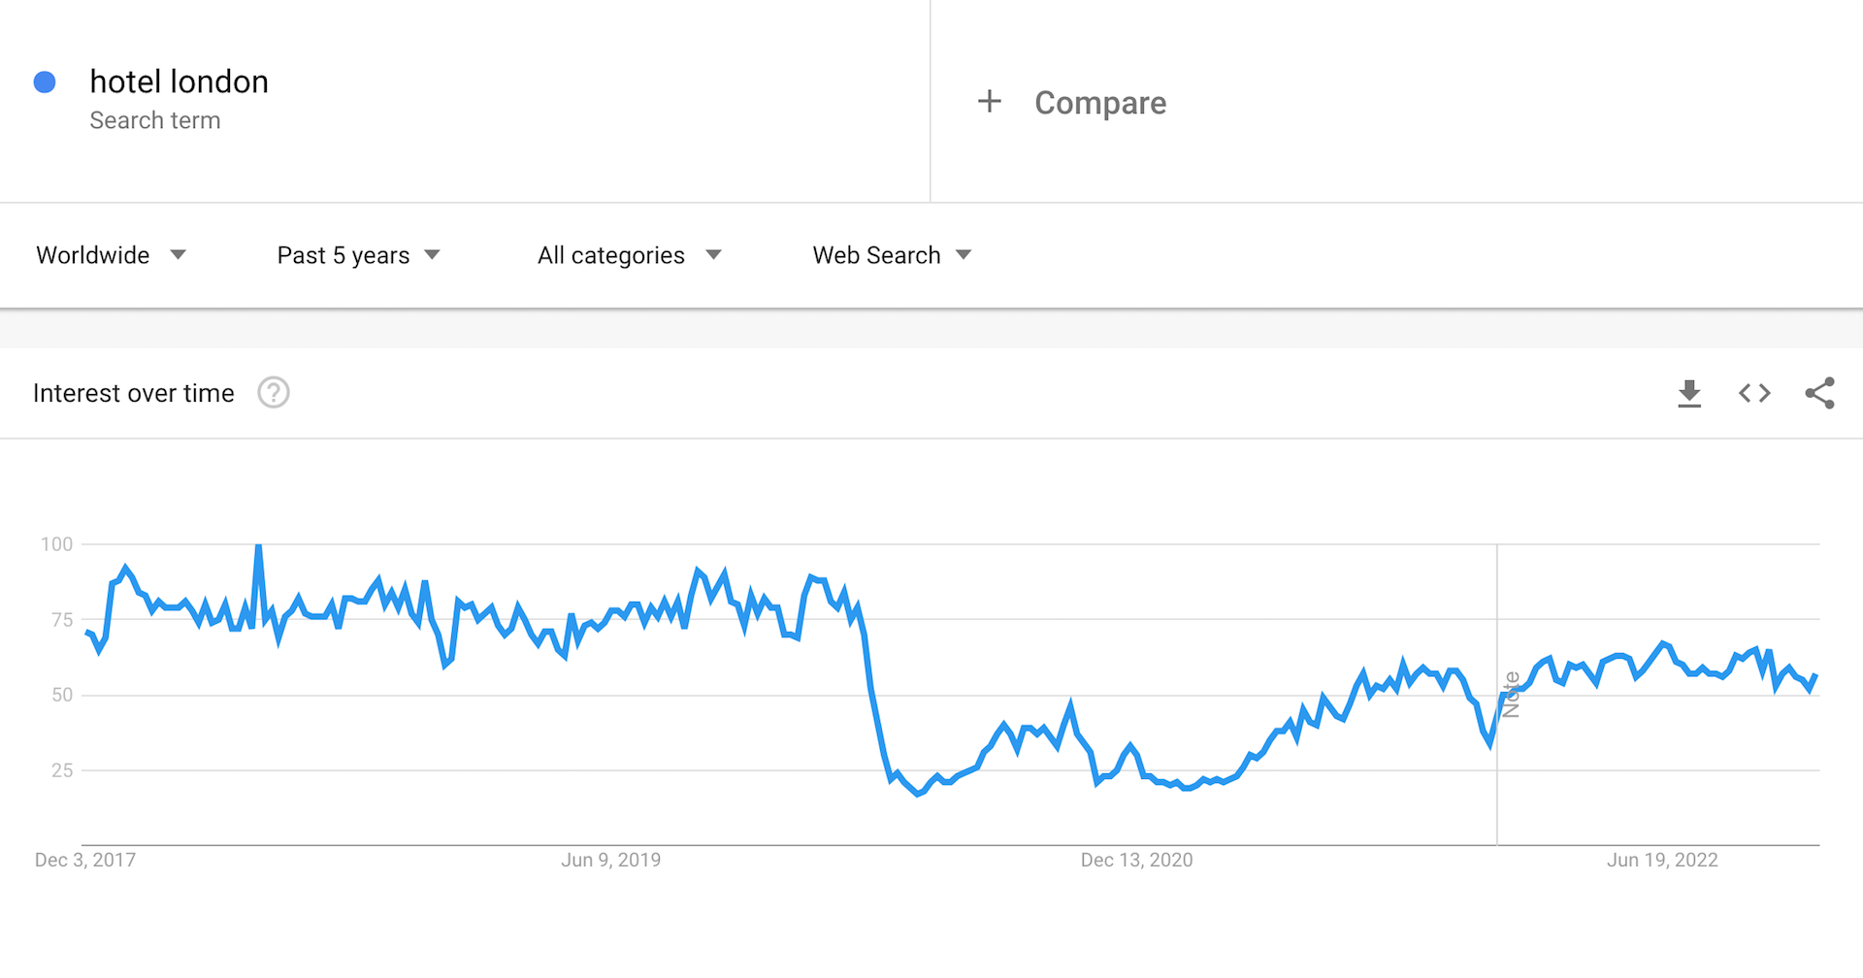Download the trends data as CSV

(x=1689, y=393)
